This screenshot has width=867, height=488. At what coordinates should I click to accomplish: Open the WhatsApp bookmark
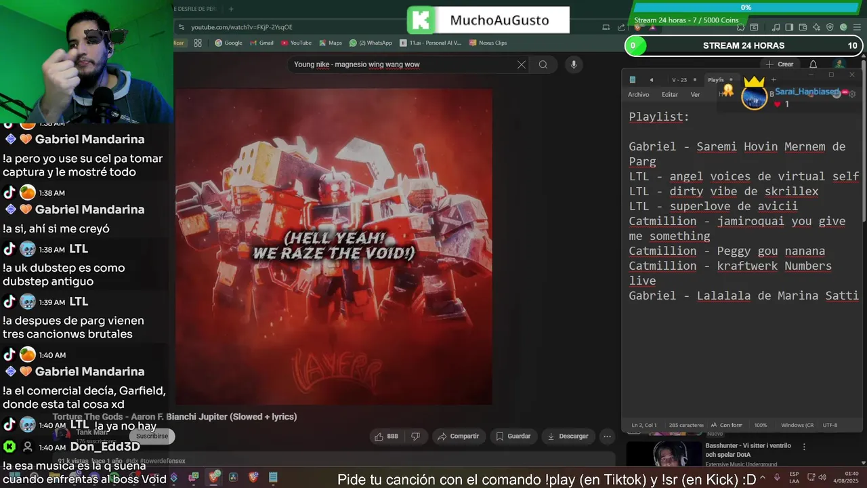coord(371,43)
